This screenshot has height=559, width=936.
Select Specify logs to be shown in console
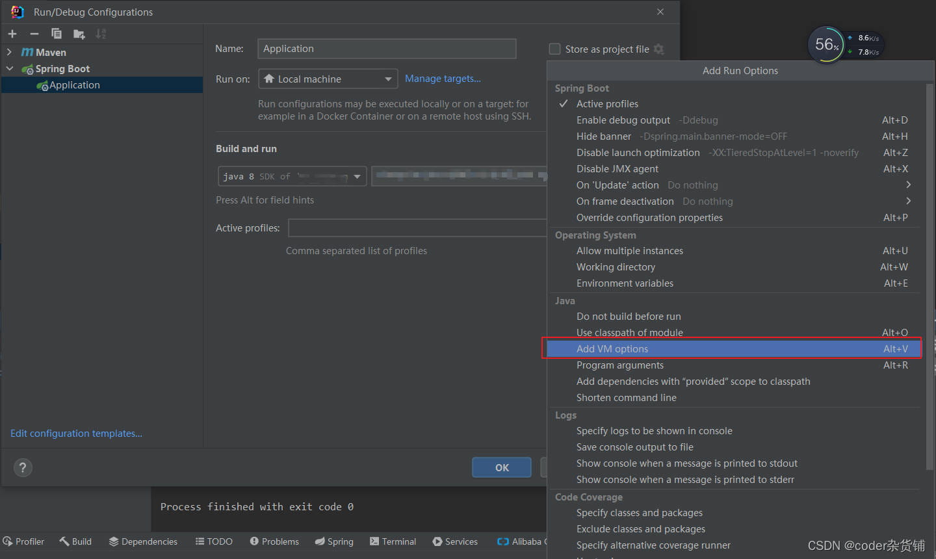(x=733, y=431)
